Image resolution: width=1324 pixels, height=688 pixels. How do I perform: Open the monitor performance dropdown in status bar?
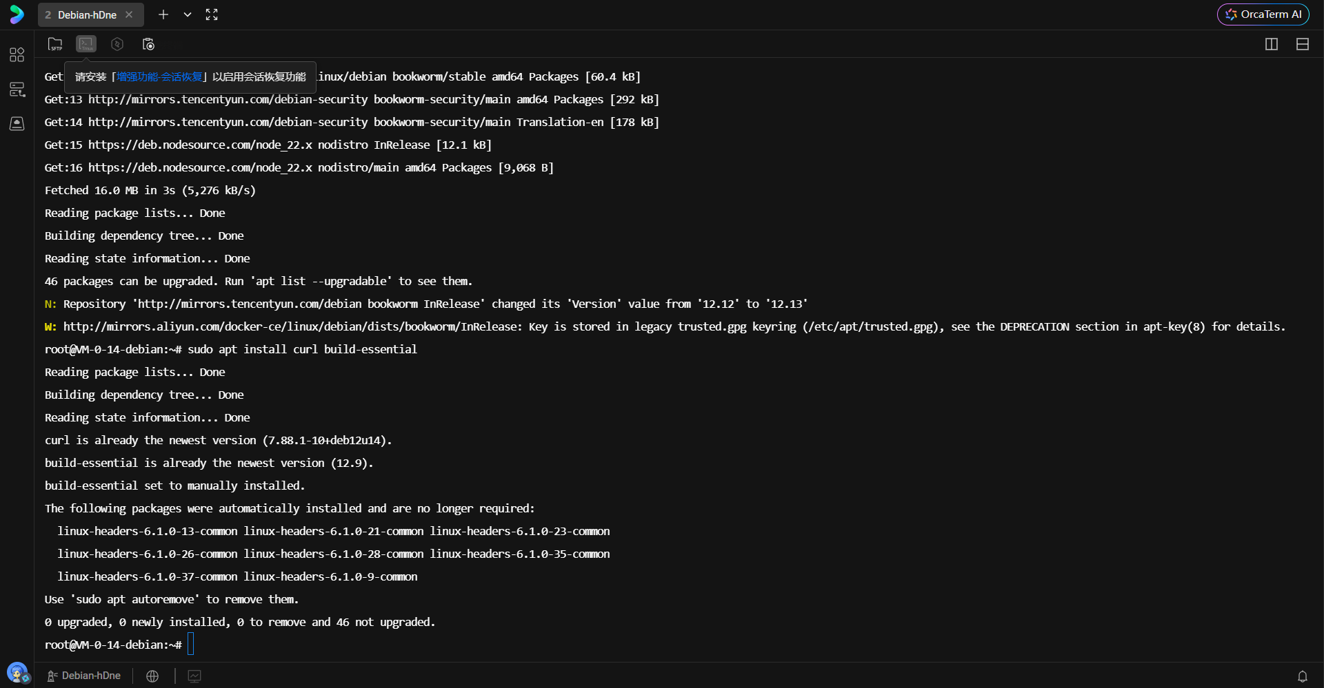click(194, 676)
